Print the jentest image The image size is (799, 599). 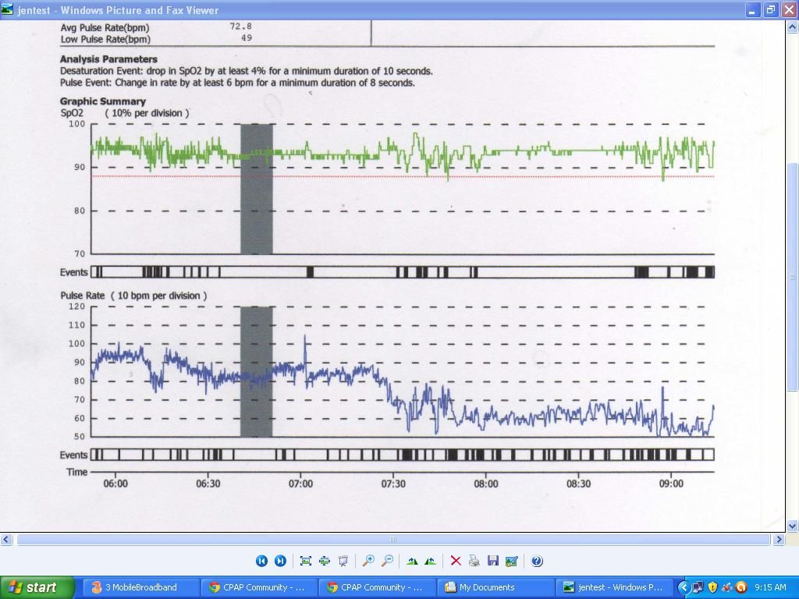[x=474, y=561]
